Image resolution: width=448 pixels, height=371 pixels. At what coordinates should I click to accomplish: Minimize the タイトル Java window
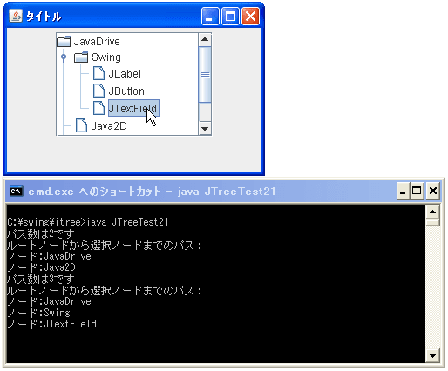(210, 17)
